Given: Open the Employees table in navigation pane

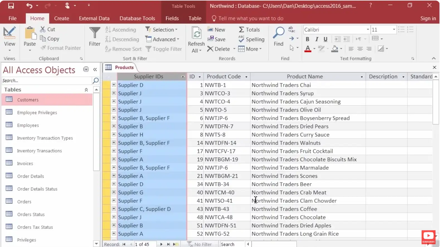Looking at the screenshot, I should (x=28, y=125).
